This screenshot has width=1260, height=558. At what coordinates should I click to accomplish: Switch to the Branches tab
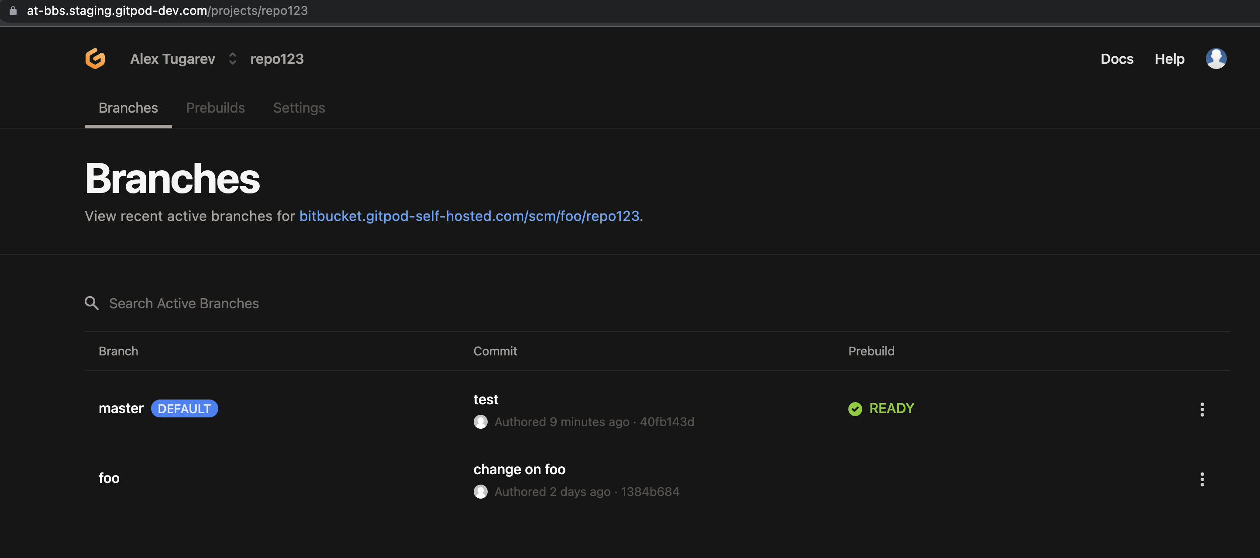point(128,107)
